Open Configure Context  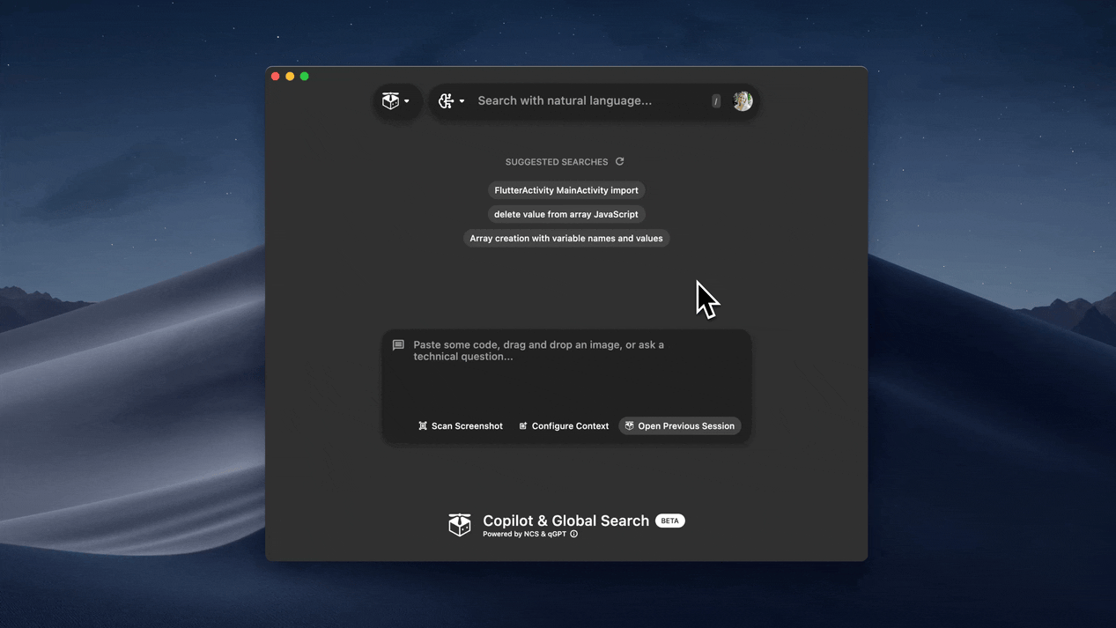point(564,426)
